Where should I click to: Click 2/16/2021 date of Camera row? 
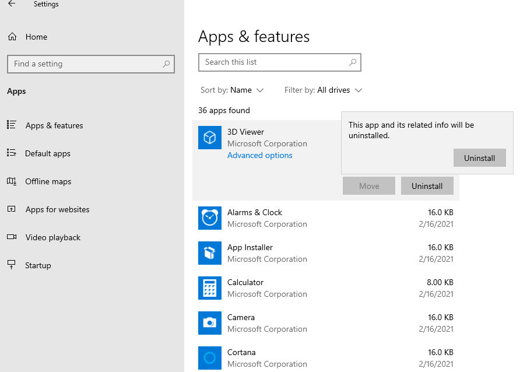click(x=436, y=329)
